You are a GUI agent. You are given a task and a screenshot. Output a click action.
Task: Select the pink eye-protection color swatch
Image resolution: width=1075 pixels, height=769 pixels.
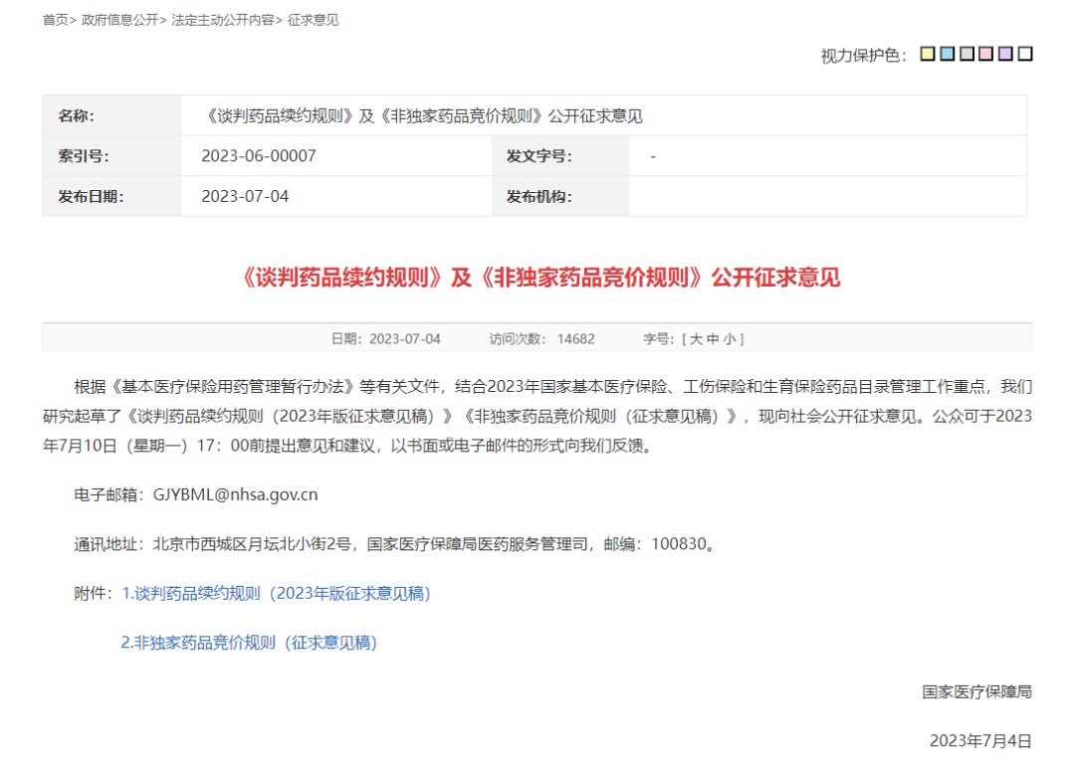(x=985, y=55)
